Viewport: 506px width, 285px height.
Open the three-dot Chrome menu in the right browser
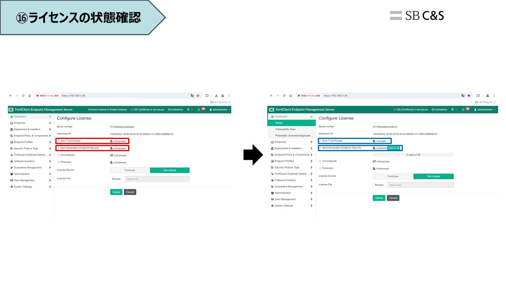tap(494, 95)
